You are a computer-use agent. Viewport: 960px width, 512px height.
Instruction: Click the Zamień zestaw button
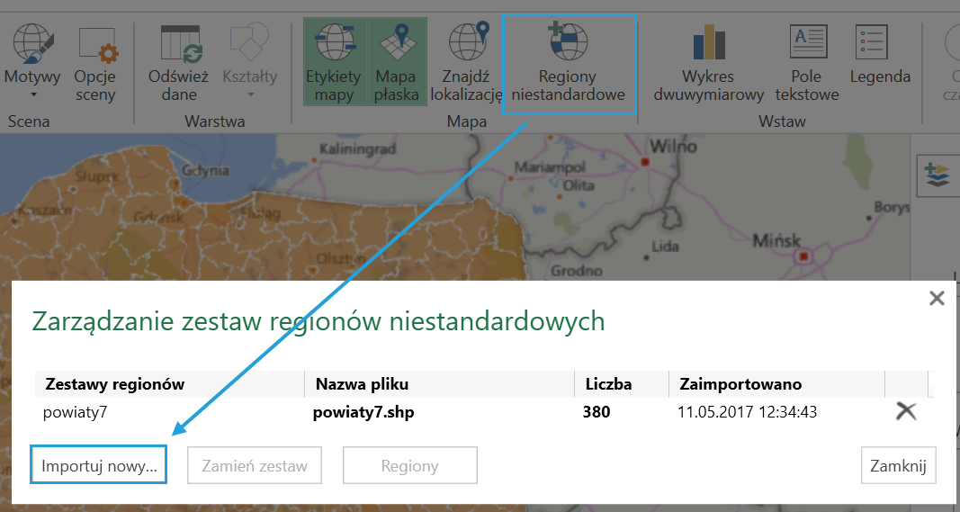point(255,465)
